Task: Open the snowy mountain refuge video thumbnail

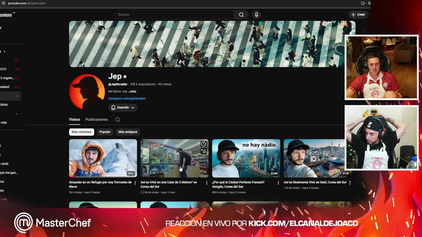Action: (103, 158)
